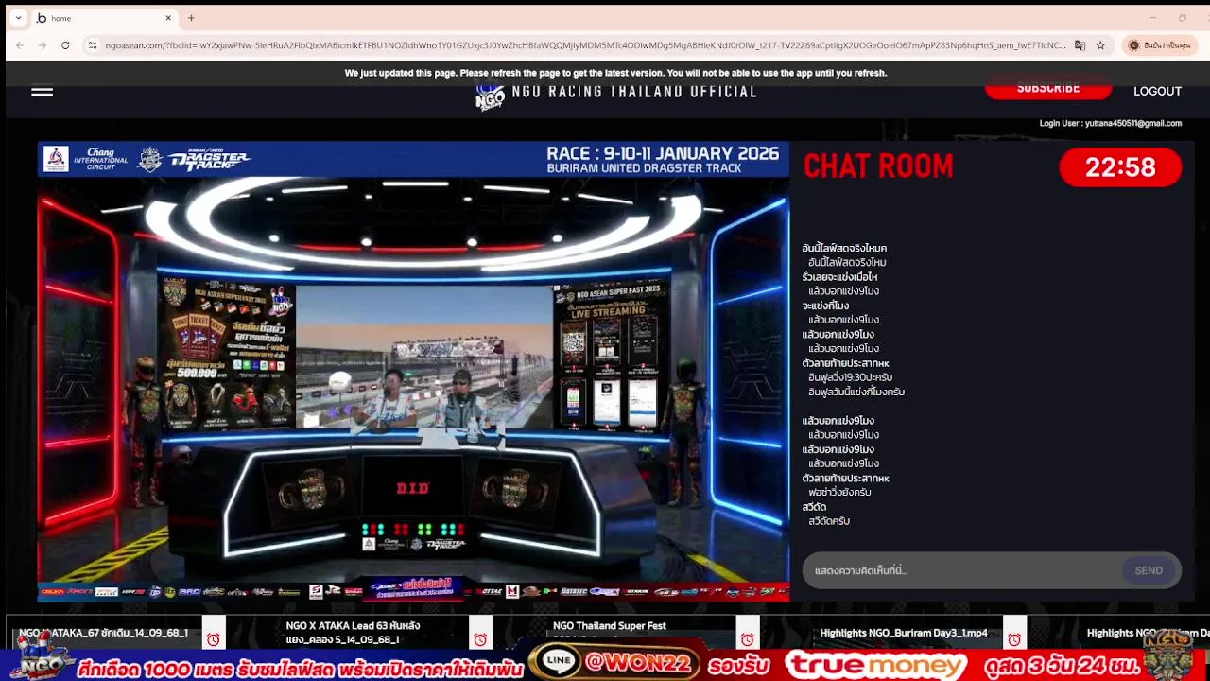
Task: Click the 'RACE : 9-10-11 JANUARY 2026' header
Action: [663, 153]
